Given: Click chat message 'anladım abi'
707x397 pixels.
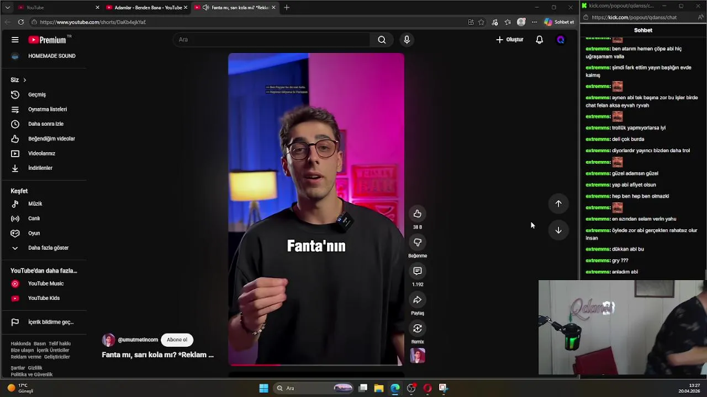Looking at the screenshot, I should click(x=625, y=272).
